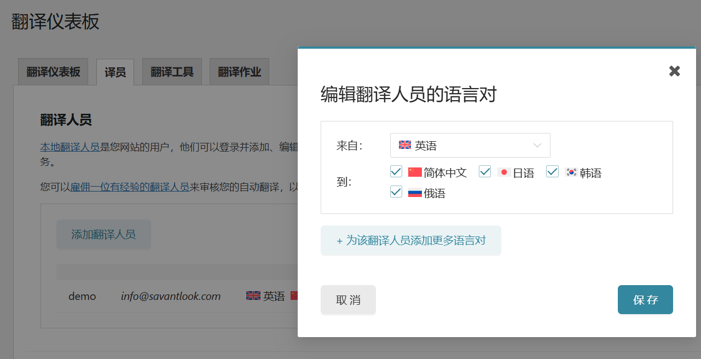Toggle the 韩语 checkbox
Viewport: 701px width, 359px height.
pos(553,172)
